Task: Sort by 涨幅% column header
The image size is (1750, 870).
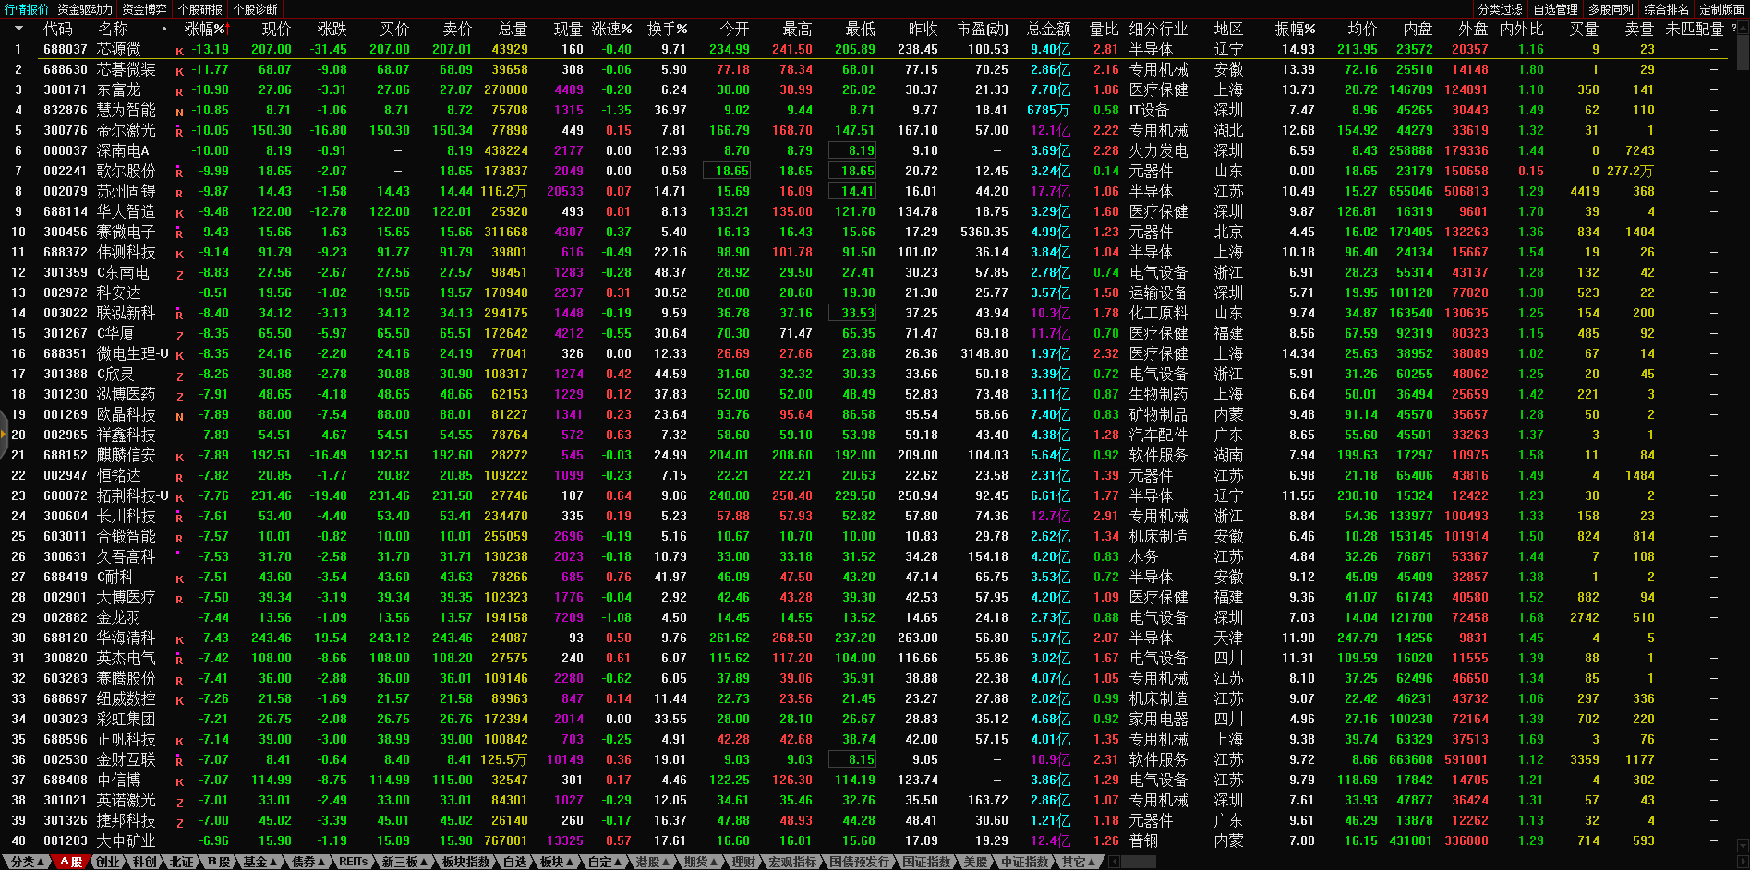Action: coord(205,29)
